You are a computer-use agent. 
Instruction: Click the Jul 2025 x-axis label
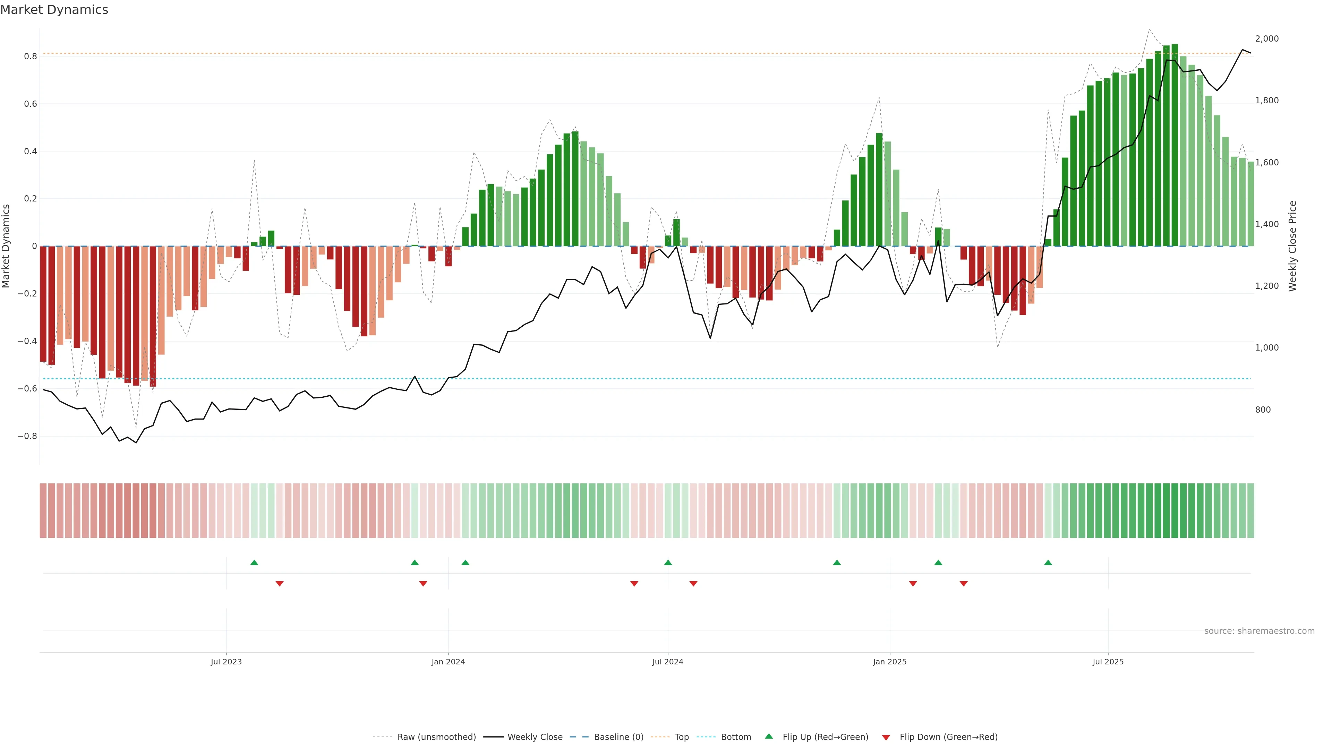1108,662
